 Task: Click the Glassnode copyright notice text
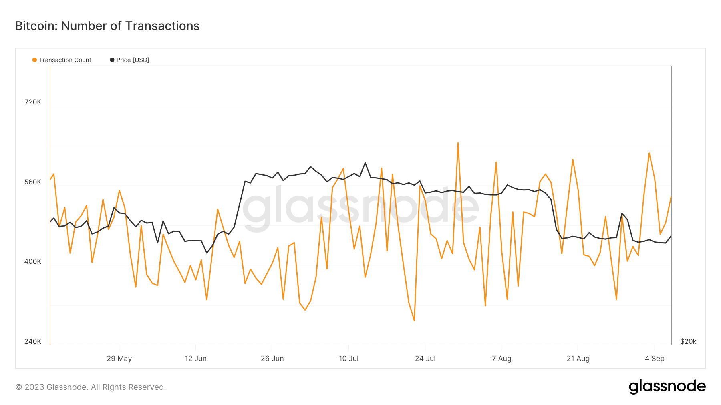pos(91,387)
